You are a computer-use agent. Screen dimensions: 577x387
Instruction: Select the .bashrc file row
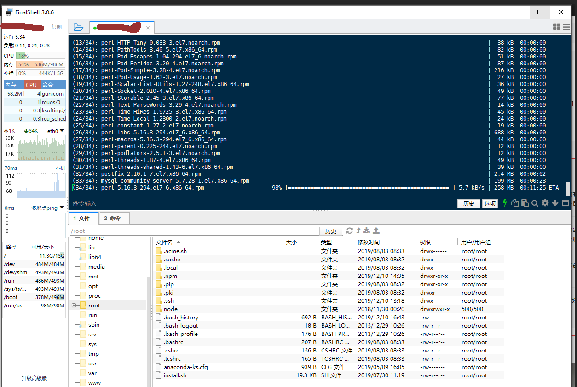click(x=329, y=342)
